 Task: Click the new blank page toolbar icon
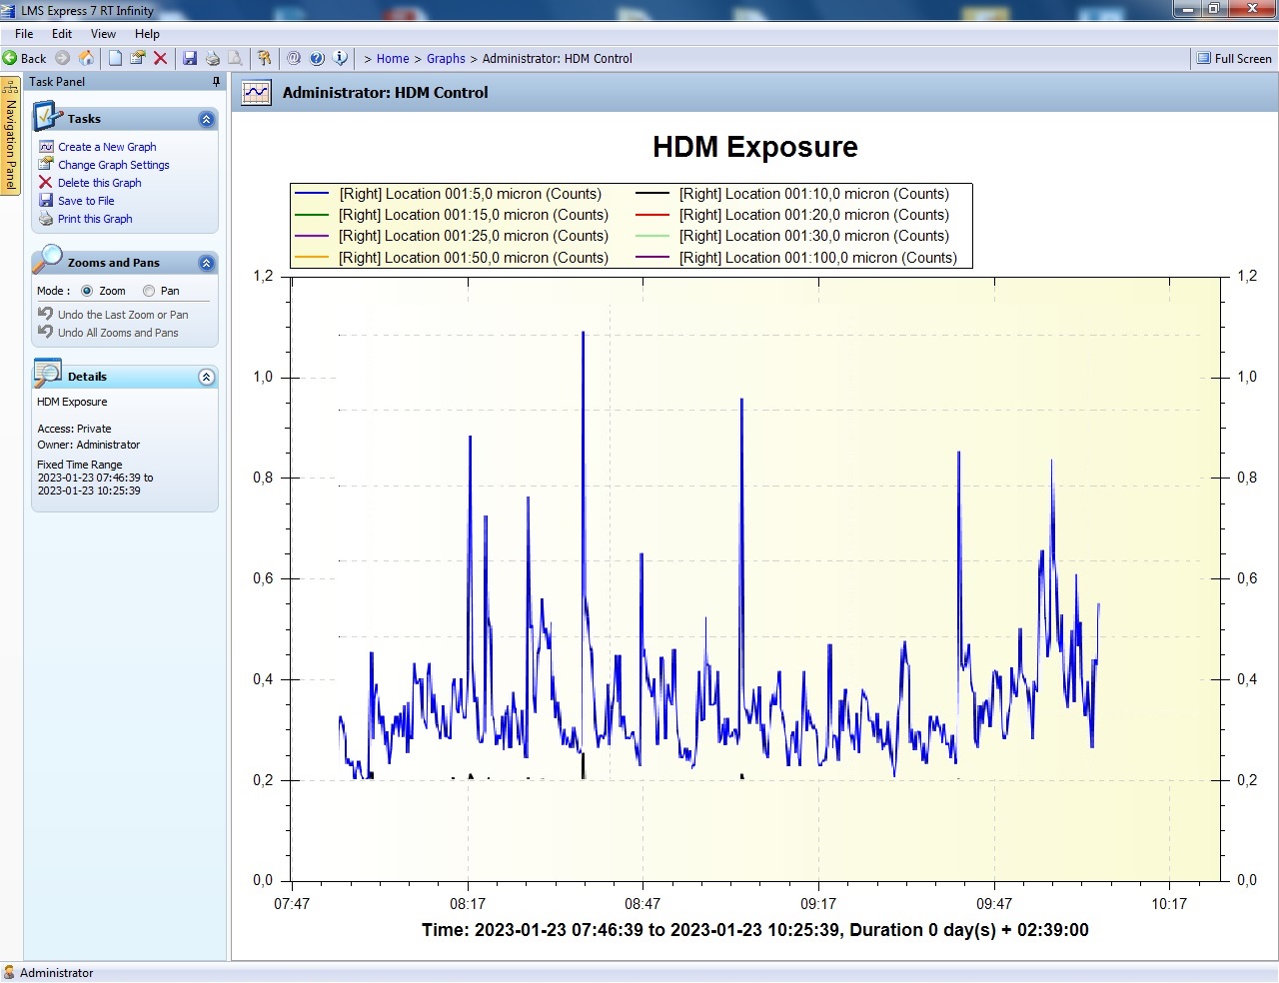(x=116, y=58)
